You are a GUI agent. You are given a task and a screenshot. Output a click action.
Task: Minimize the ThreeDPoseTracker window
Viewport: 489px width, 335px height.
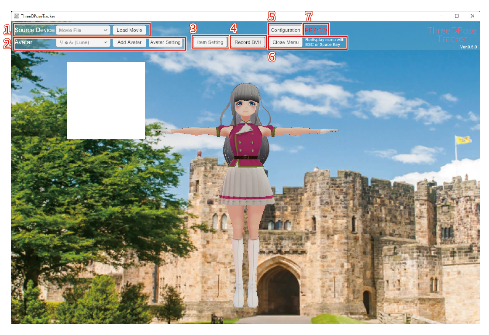[441, 16]
